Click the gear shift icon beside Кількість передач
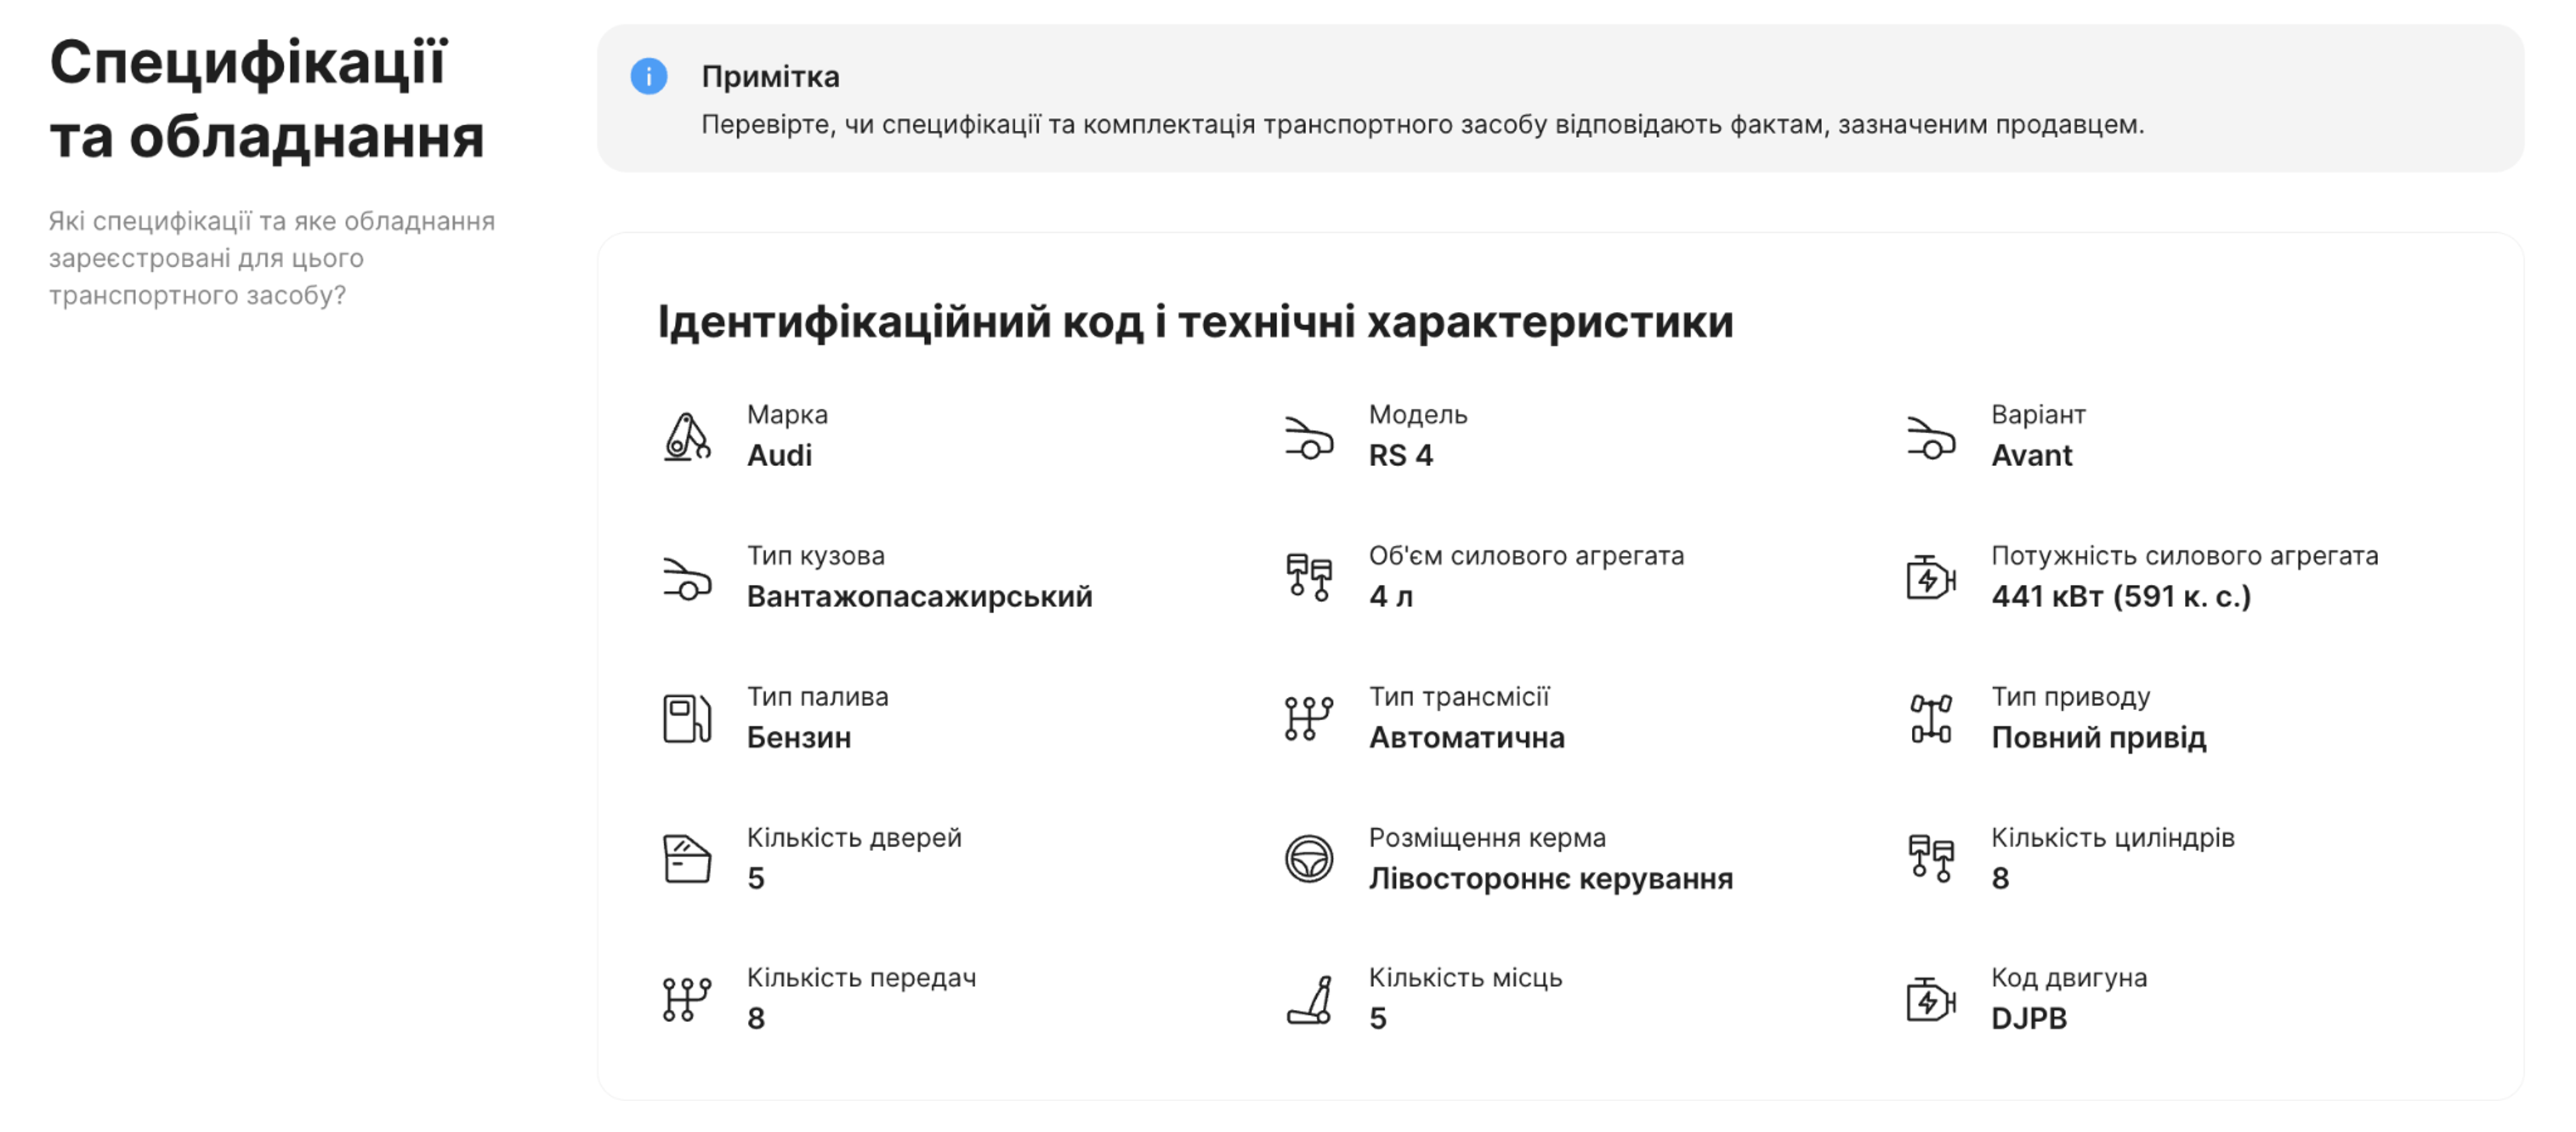Image resolution: width=2576 pixels, height=1132 pixels. [x=687, y=999]
